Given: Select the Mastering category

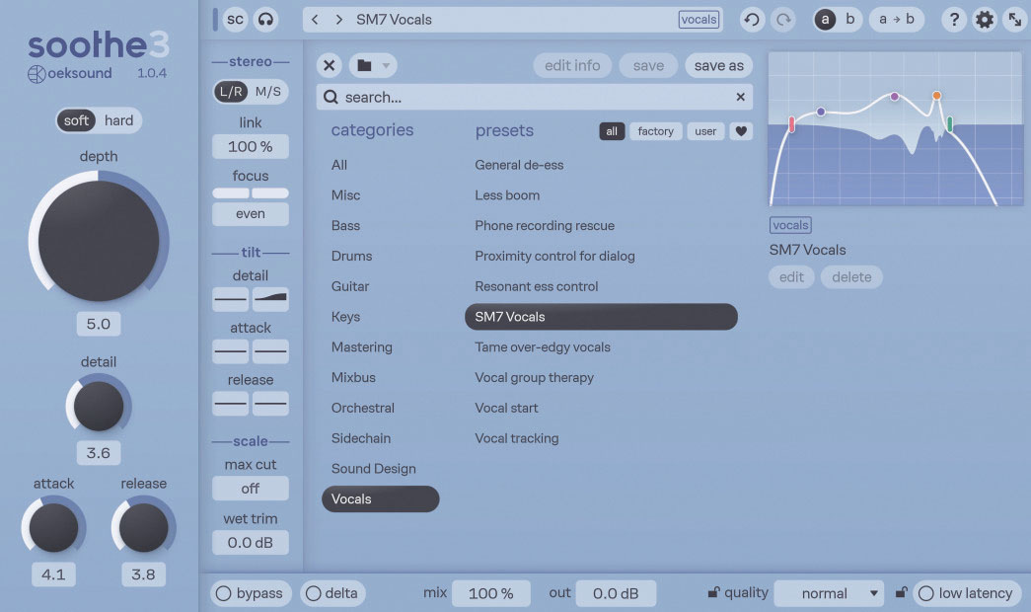Looking at the screenshot, I should [362, 346].
